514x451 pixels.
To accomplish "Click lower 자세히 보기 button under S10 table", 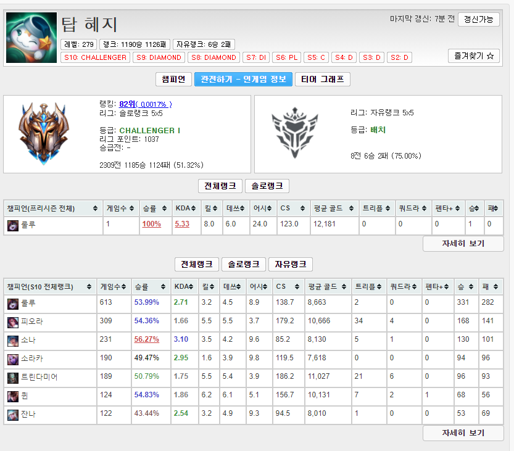I will [x=463, y=433].
